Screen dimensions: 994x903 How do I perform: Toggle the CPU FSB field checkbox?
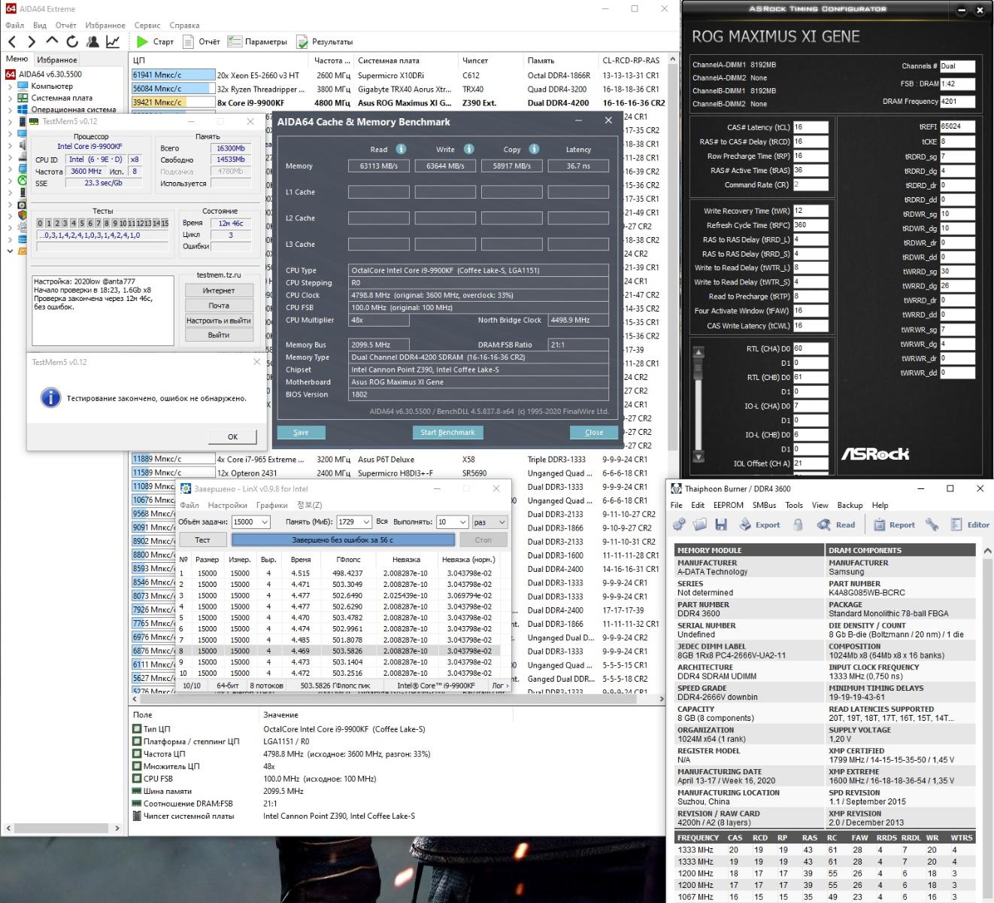[137, 779]
